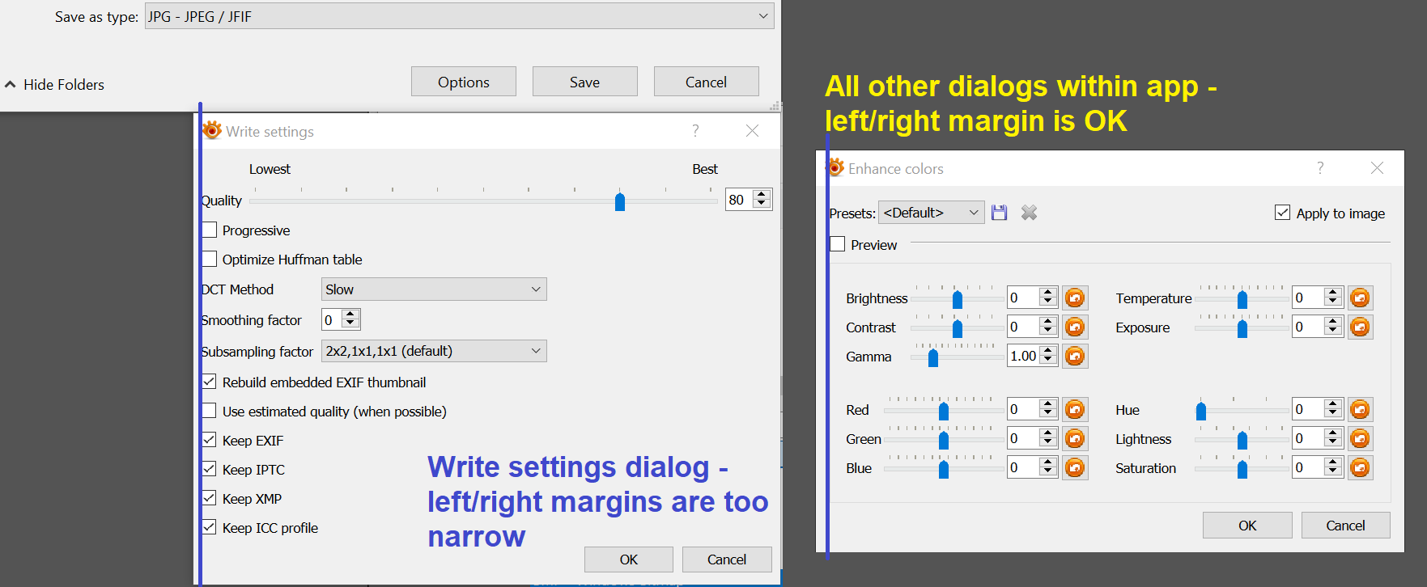Uncheck Apply to image option
Image resolution: width=1427 pixels, height=587 pixels.
coord(1283,213)
